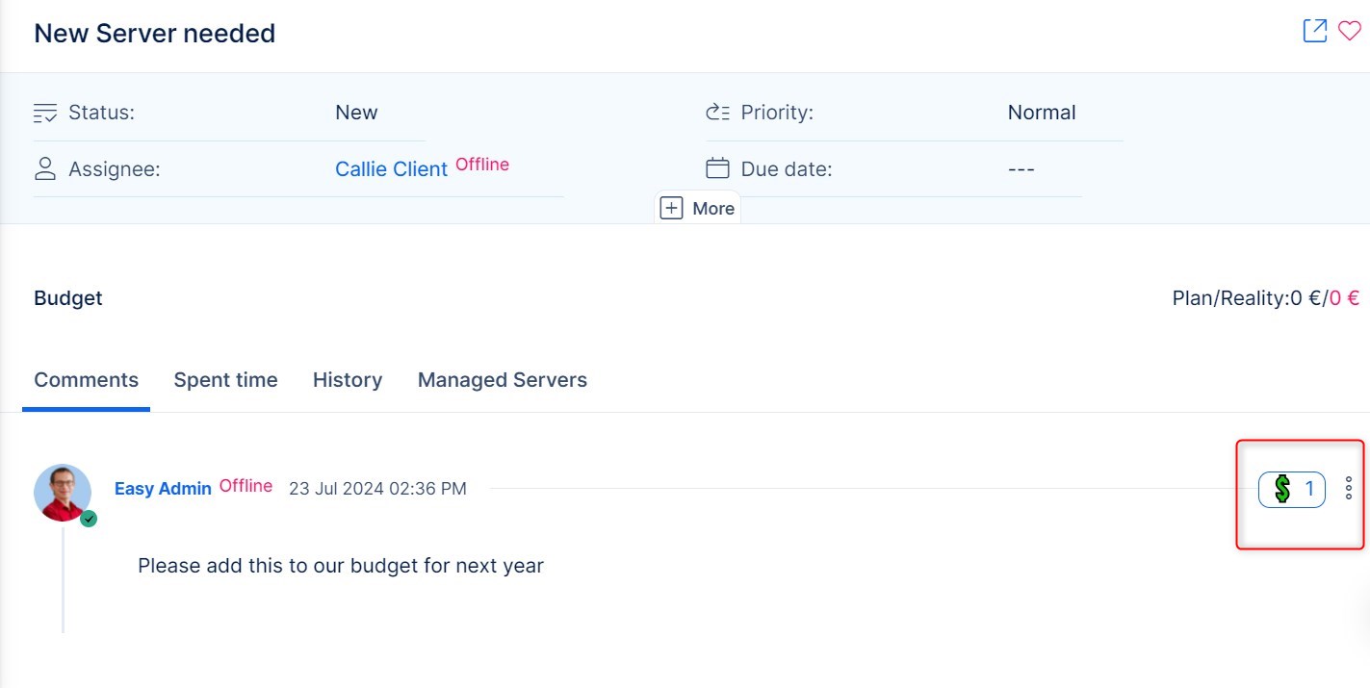Open the History tab
Image resolution: width=1370 pixels, height=688 pixels.
coord(348,380)
